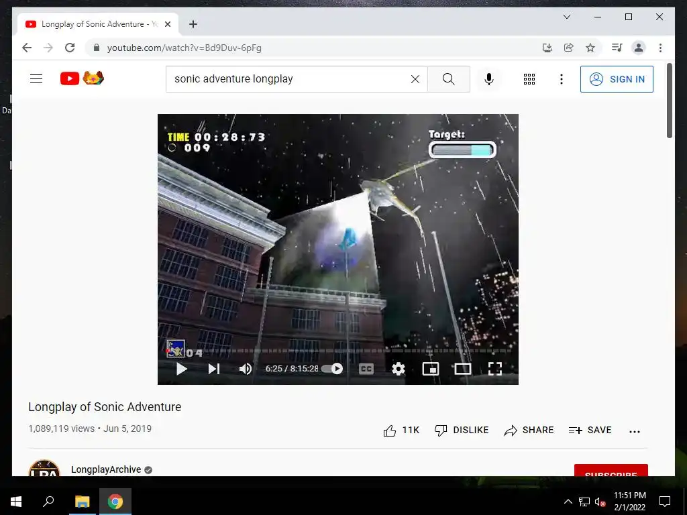This screenshot has height=515, width=687.
Task: Click DISLIKE on the video
Action: (x=462, y=431)
